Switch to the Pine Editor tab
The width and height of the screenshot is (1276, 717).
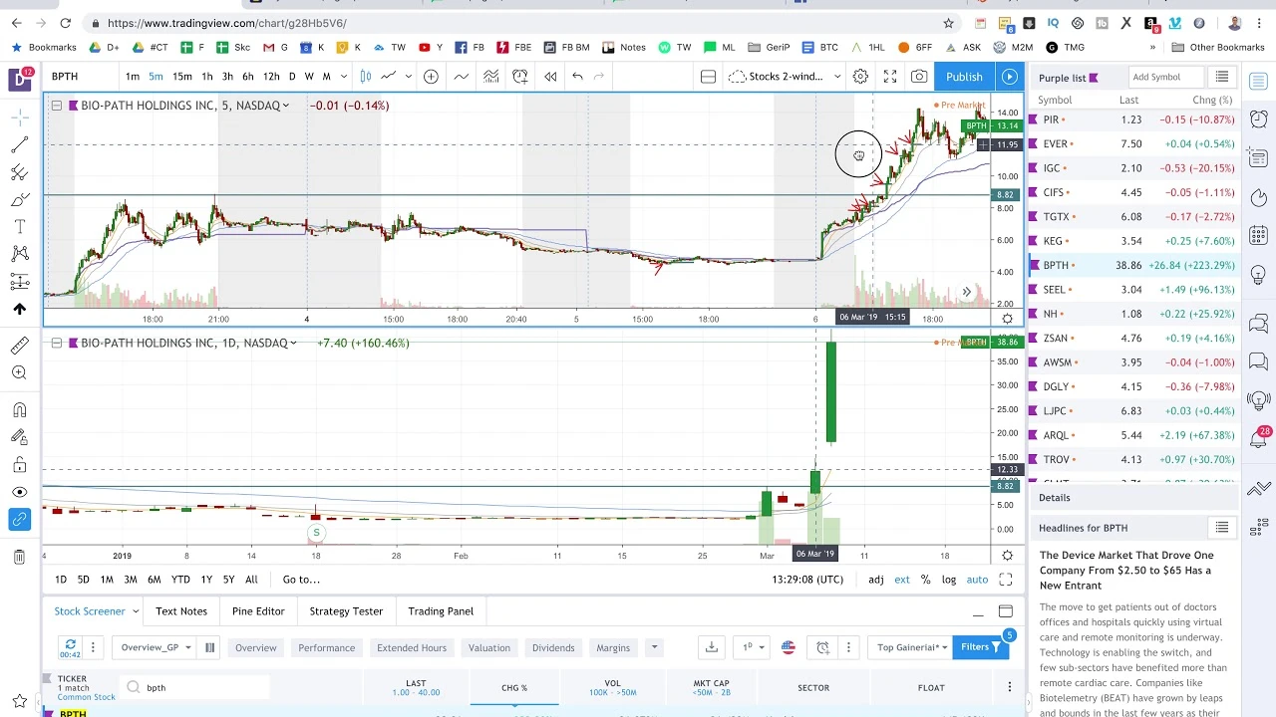258,611
